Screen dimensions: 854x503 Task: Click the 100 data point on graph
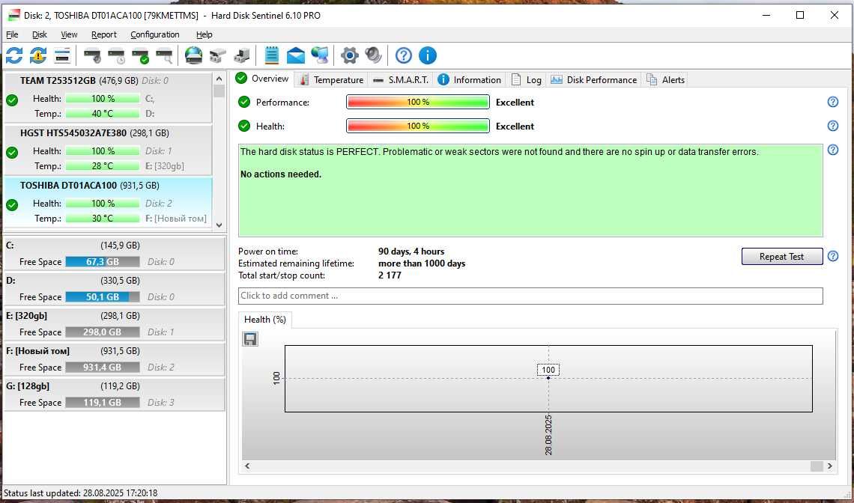tap(548, 377)
